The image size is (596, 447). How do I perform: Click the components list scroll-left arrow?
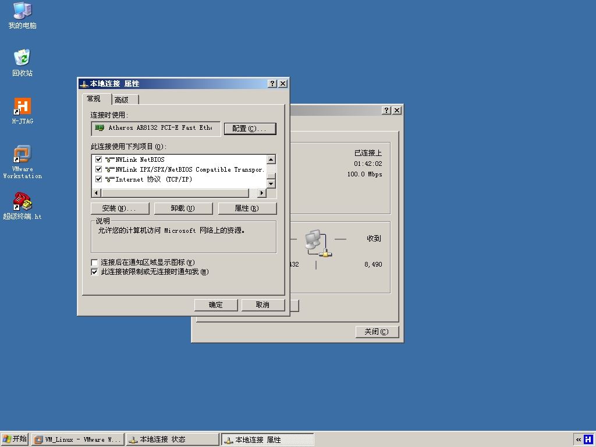pyautogui.click(x=96, y=193)
